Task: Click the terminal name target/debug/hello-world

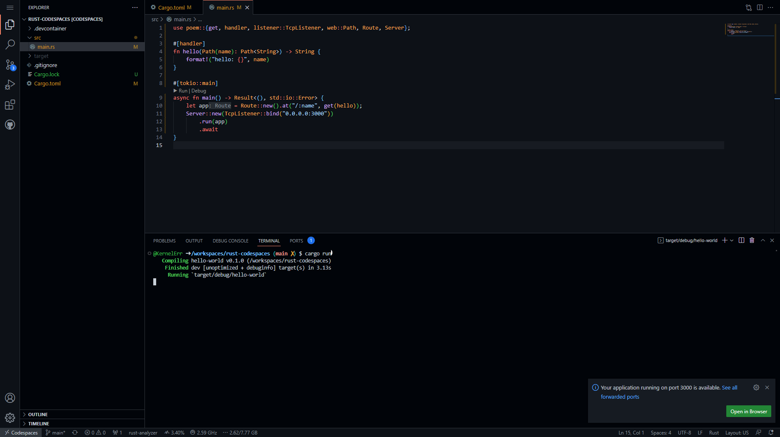Action: [x=687, y=240]
